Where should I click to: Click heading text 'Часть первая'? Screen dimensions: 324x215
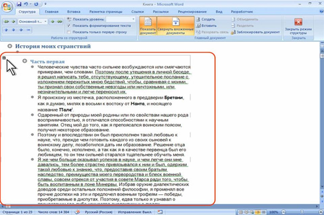(47, 61)
